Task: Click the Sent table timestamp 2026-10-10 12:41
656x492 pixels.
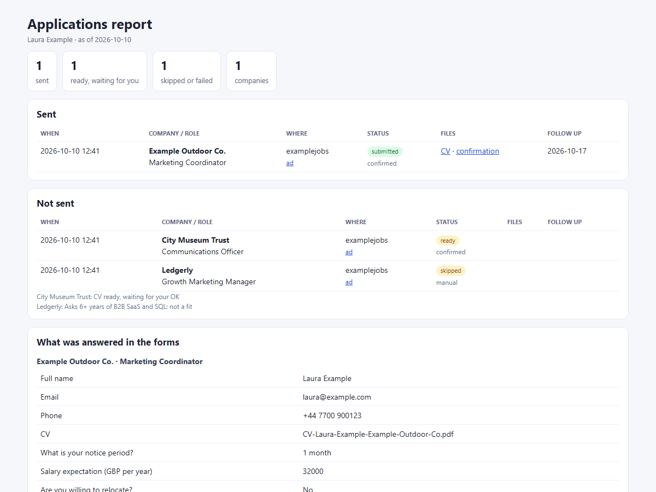Action: pyautogui.click(x=70, y=151)
